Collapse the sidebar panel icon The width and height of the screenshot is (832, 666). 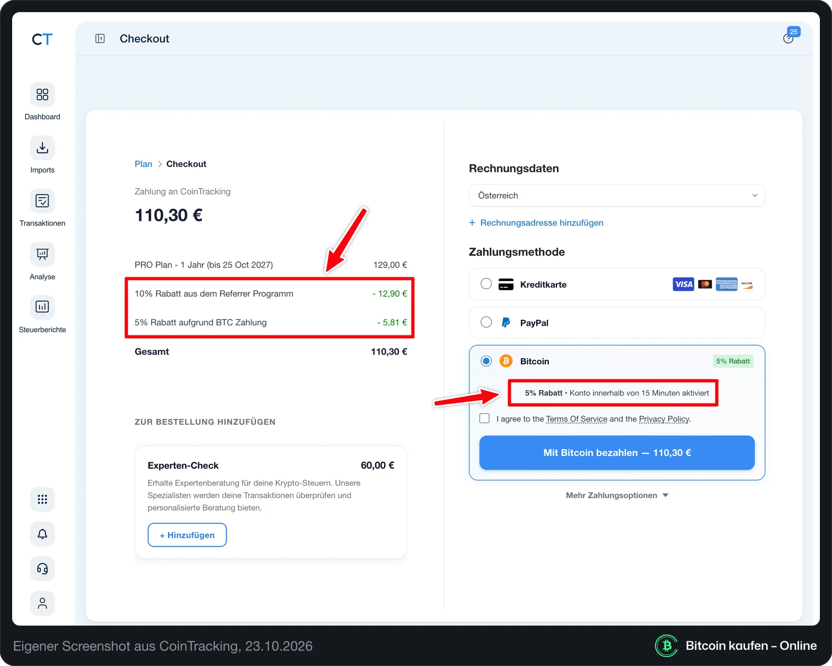click(x=100, y=39)
